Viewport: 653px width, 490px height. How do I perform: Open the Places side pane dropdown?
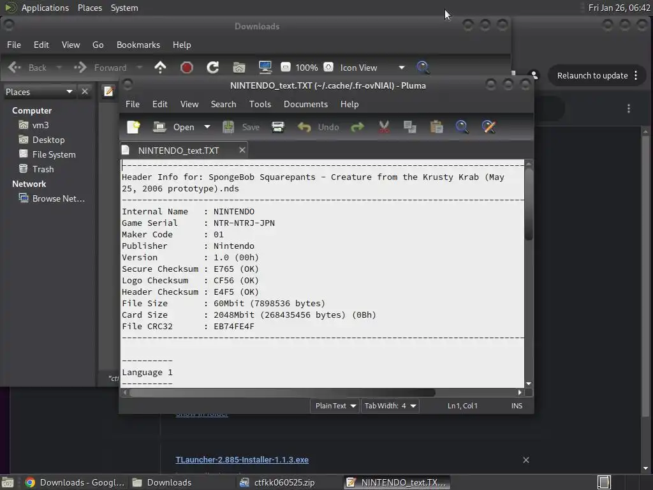click(39, 92)
